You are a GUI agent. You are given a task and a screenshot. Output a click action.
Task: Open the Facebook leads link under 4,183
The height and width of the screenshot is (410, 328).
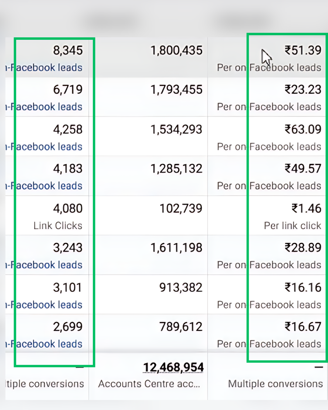pyautogui.click(x=44, y=186)
